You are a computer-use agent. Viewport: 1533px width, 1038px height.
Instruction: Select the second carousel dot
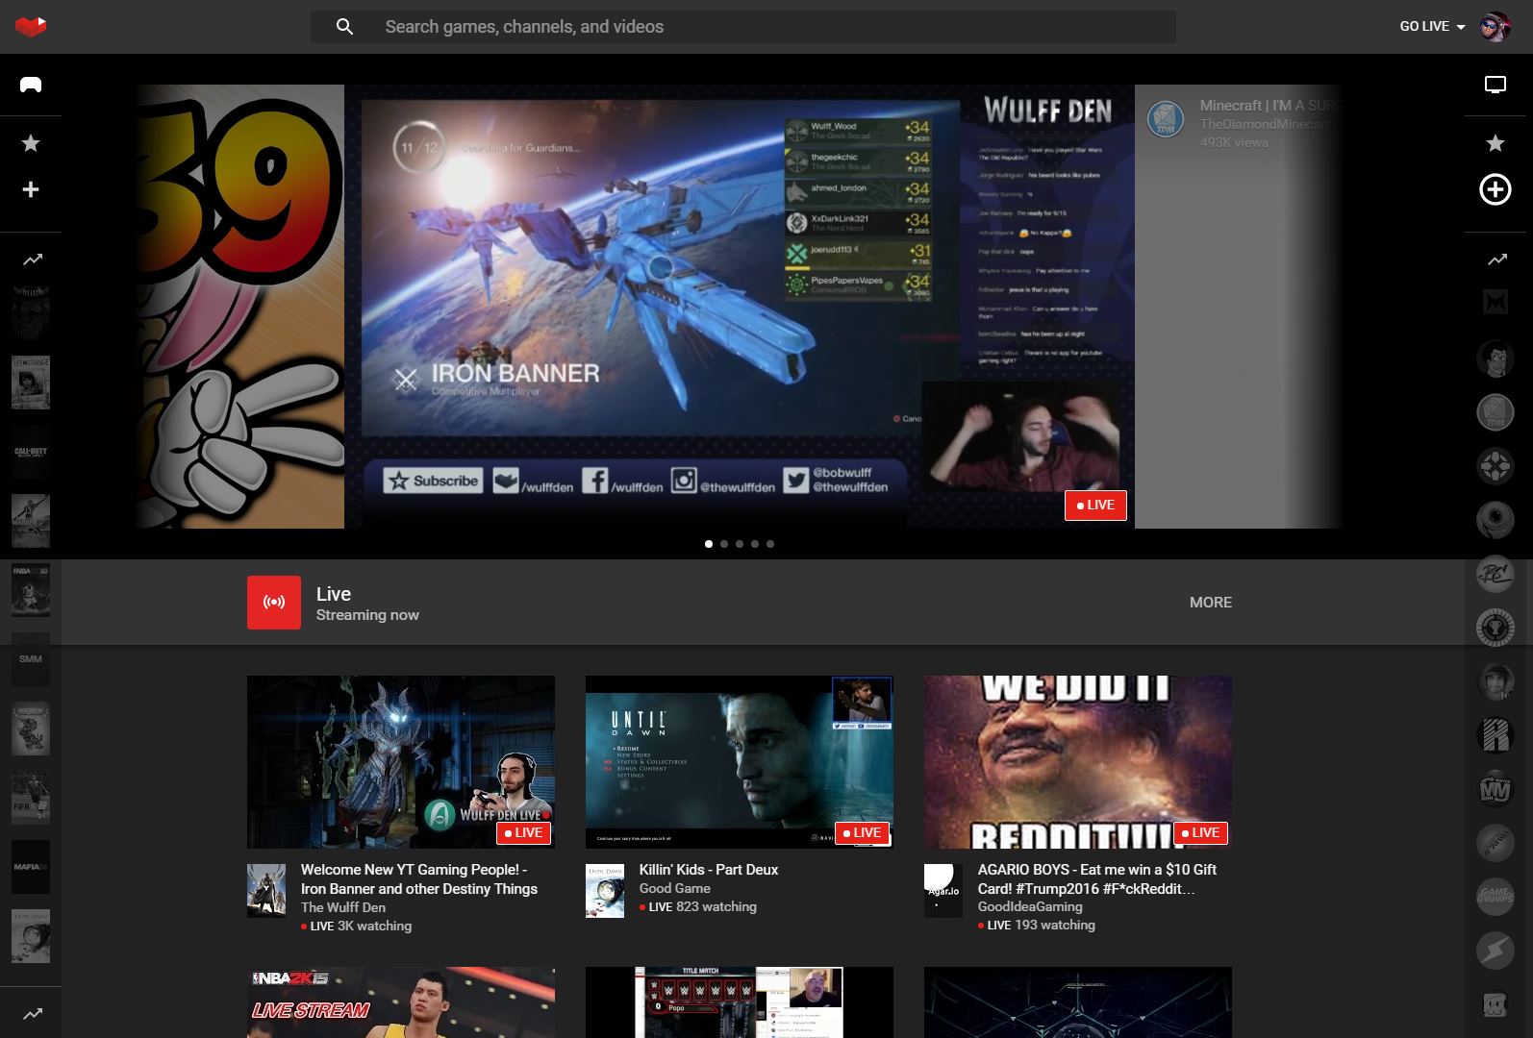(724, 544)
